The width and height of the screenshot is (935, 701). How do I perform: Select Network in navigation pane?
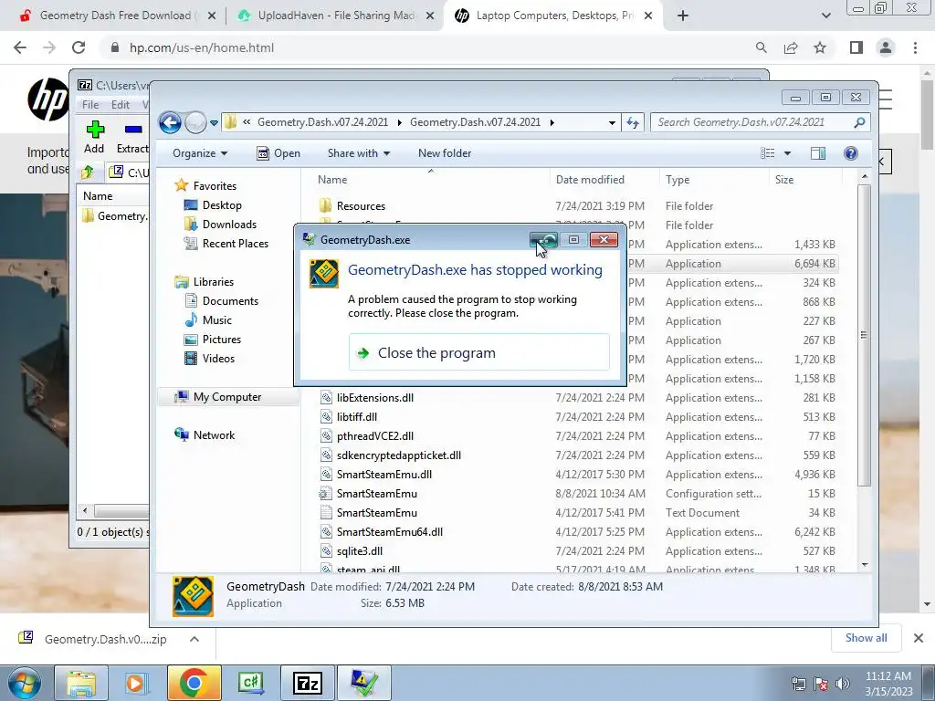[x=214, y=435]
